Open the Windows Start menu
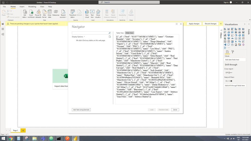This screenshot has width=251, height=141. click(x=3, y=138)
